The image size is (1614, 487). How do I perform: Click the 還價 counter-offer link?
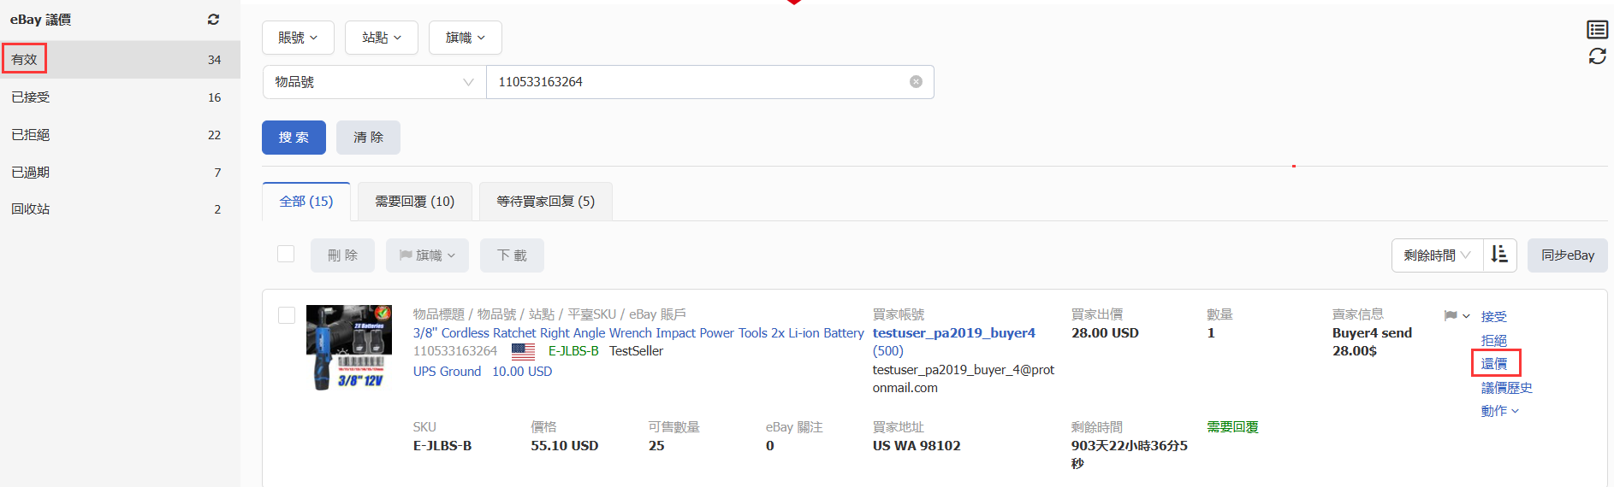(x=1494, y=364)
